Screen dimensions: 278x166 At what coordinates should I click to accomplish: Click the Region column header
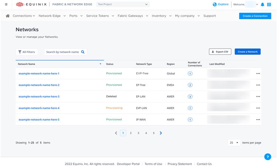click(x=171, y=64)
